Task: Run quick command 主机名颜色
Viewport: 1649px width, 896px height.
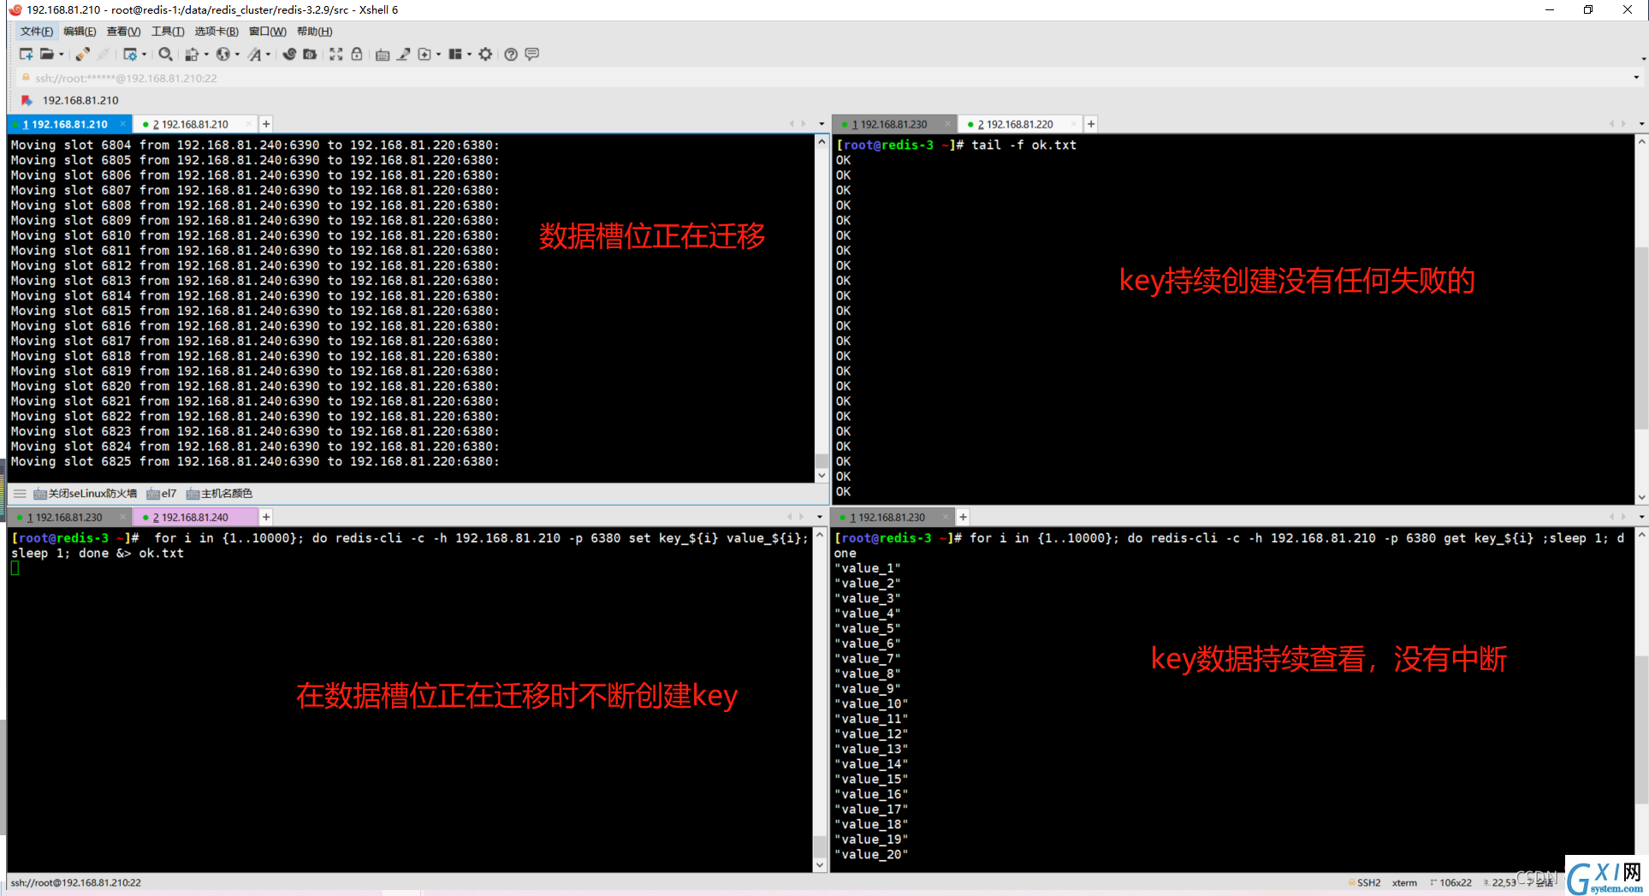Action: (x=219, y=494)
